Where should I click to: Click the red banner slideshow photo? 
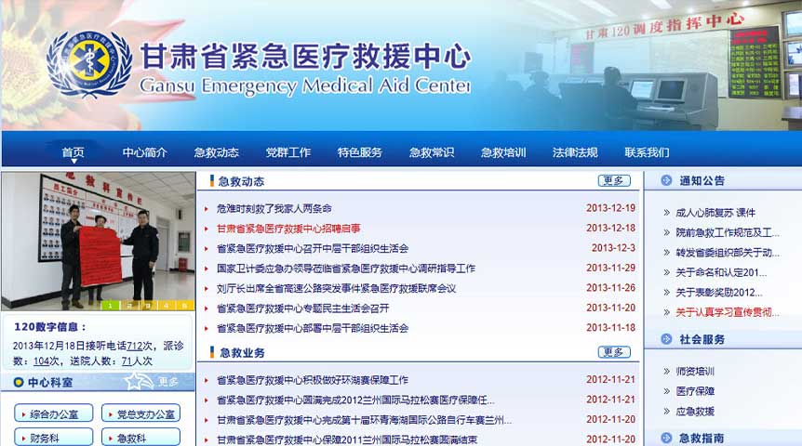coord(99,242)
